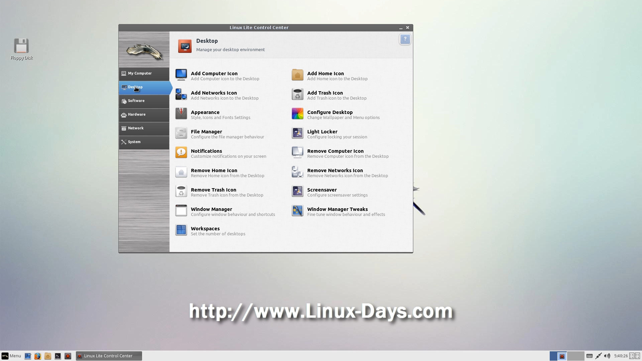
Task: Show the Hardware sidebar category
Action: (x=144, y=115)
